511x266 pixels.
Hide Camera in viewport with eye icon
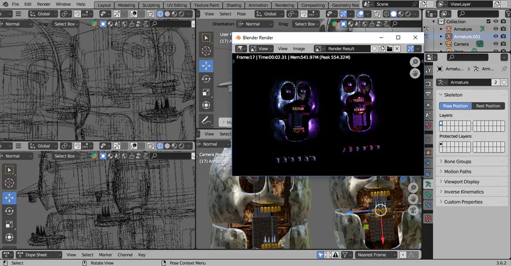pyautogui.click(x=496, y=44)
